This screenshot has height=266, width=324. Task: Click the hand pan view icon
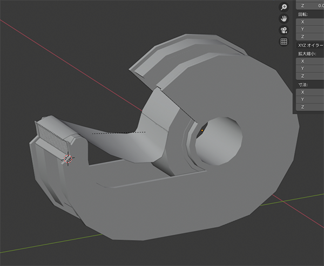pyautogui.click(x=284, y=18)
